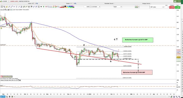Screen dimensions: 183x98
Task: Choose the trash delete-objects tool
Action: 29,7
